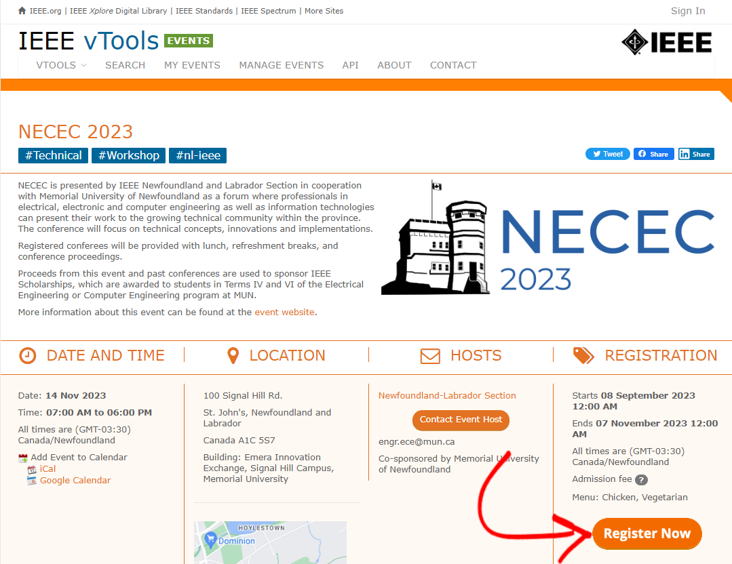Click the envelope icon beside HOSTS
Viewport: 732px width, 564px height.
431,355
